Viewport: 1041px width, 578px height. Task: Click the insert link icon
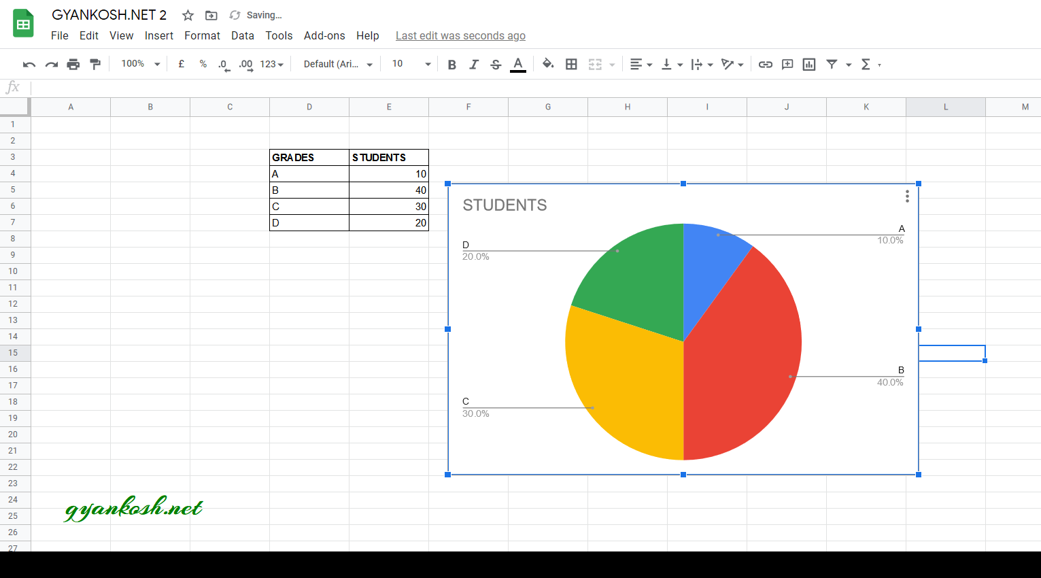point(766,65)
